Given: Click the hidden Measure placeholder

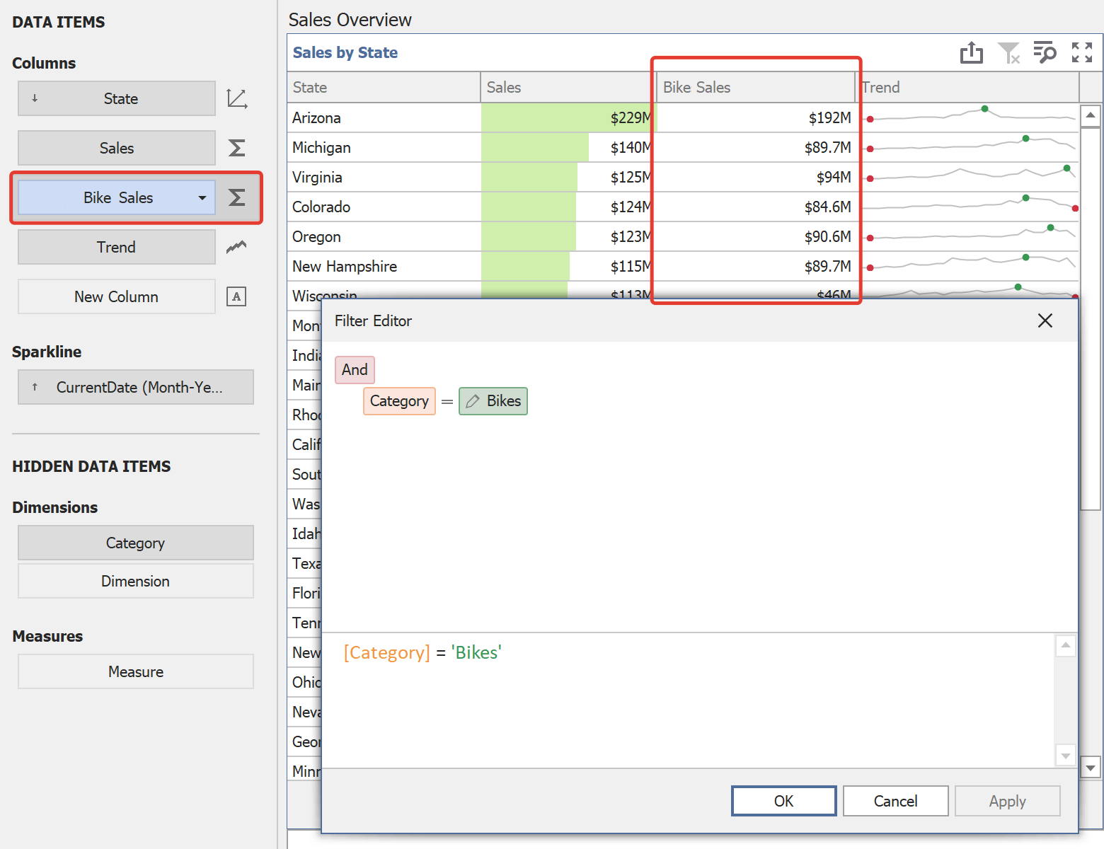Looking at the screenshot, I should [x=136, y=671].
